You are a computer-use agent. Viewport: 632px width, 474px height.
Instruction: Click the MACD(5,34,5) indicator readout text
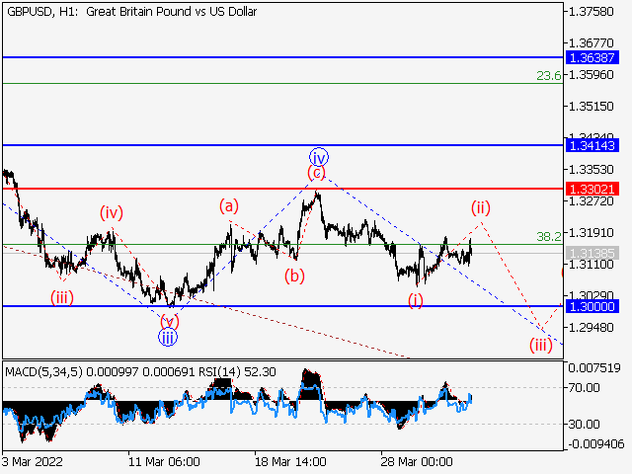pos(100,371)
